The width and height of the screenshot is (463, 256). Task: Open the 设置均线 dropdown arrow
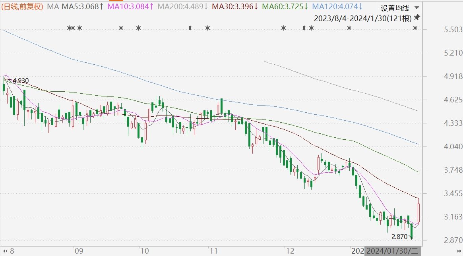click(416, 8)
